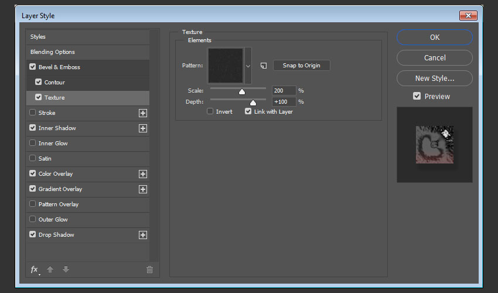Enable the Invert checkbox
The height and width of the screenshot is (293, 498).
tap(210, 111)
